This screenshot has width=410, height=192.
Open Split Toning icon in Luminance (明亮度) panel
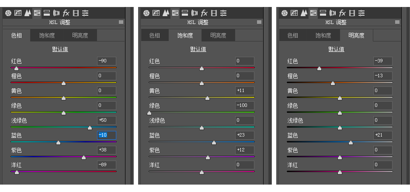pyautogui.click(x=323, y=13)
